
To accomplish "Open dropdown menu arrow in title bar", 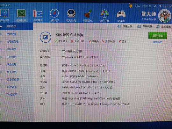I will tap(160, 6).
